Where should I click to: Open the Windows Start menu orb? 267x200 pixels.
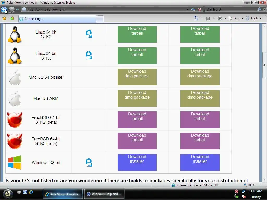tap(8, 193)
